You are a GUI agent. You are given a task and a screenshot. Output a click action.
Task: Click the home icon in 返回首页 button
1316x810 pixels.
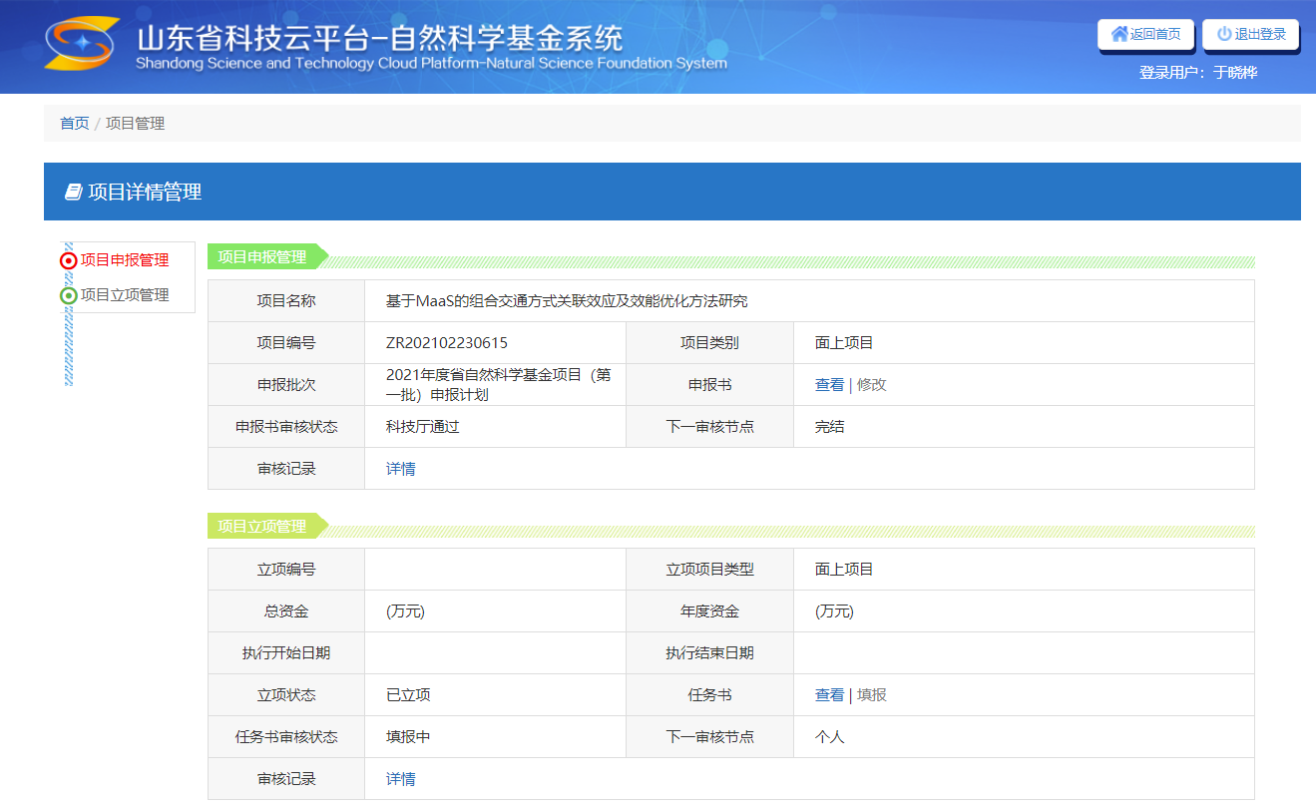(x=1119, y=34)
